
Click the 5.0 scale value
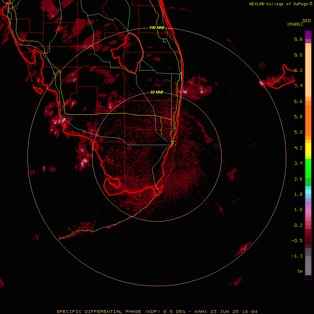[x=298, y=132]
